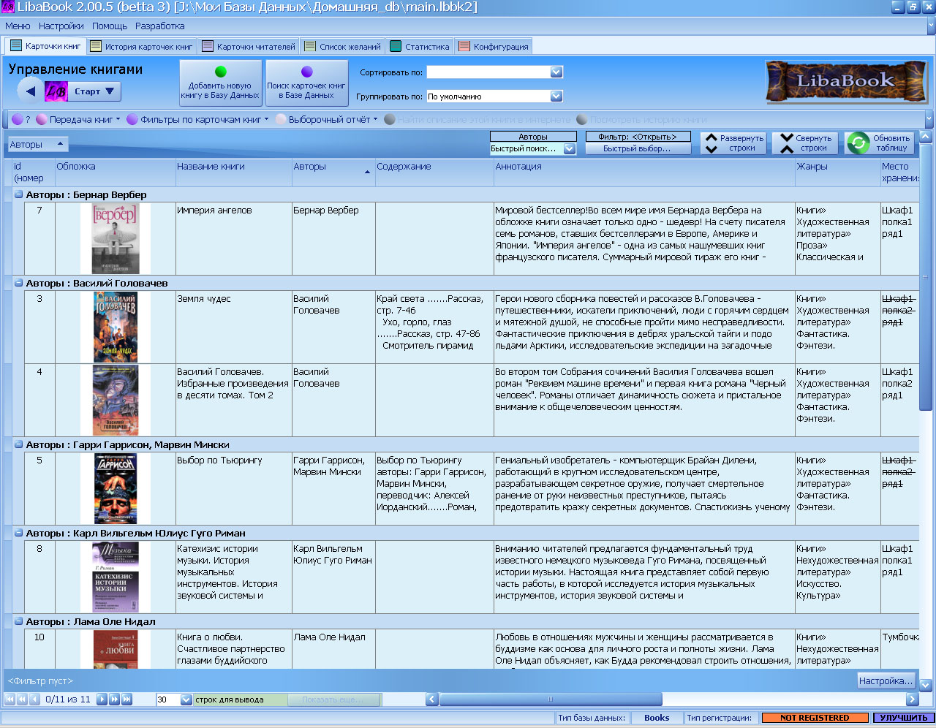The height and width of the screenshot is (728, 936).
Task: Click the Аннотация column header
Action: pos(643,172)
